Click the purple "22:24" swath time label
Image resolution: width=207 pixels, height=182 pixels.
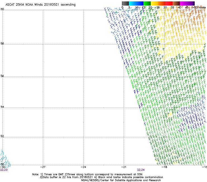141,170
